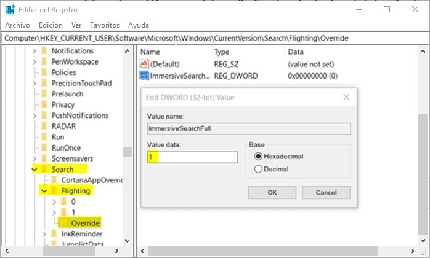Expand the PushNotifications key
This screenshot has width=430, height=258.
pyautogui.click(x=34, y=115)
